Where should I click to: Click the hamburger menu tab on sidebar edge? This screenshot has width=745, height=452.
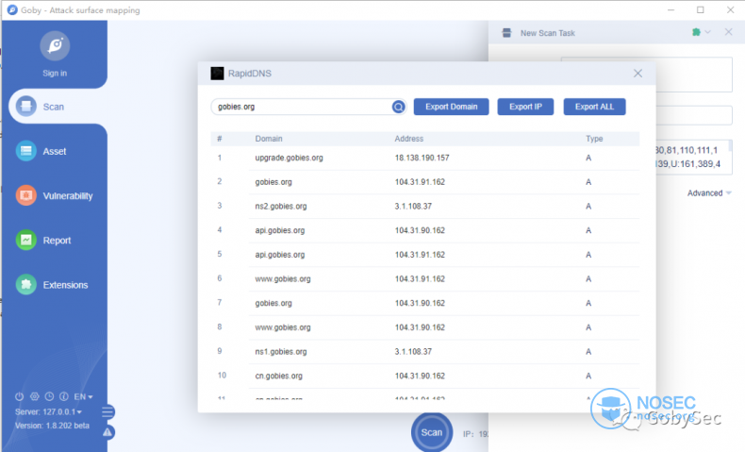(108, 411)
